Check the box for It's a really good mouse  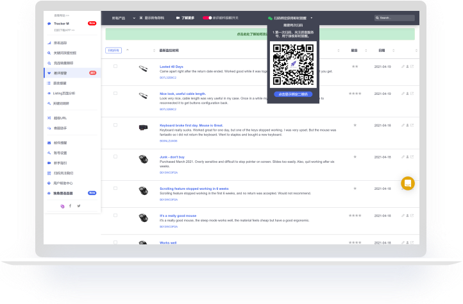[x=115, y=215]
